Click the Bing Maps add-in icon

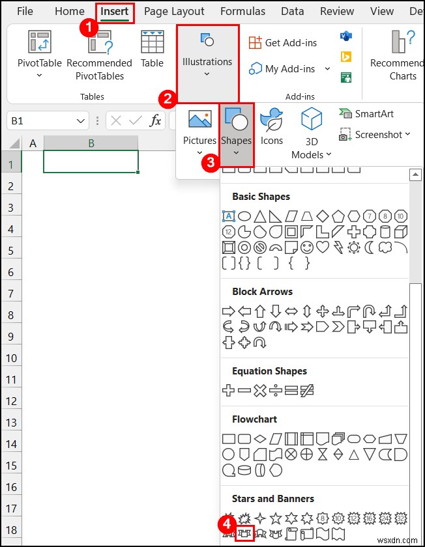tap(345, 57)
